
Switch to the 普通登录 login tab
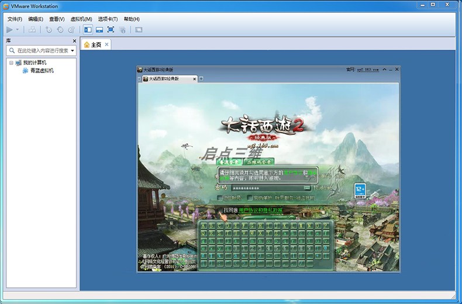click(229, 163)
